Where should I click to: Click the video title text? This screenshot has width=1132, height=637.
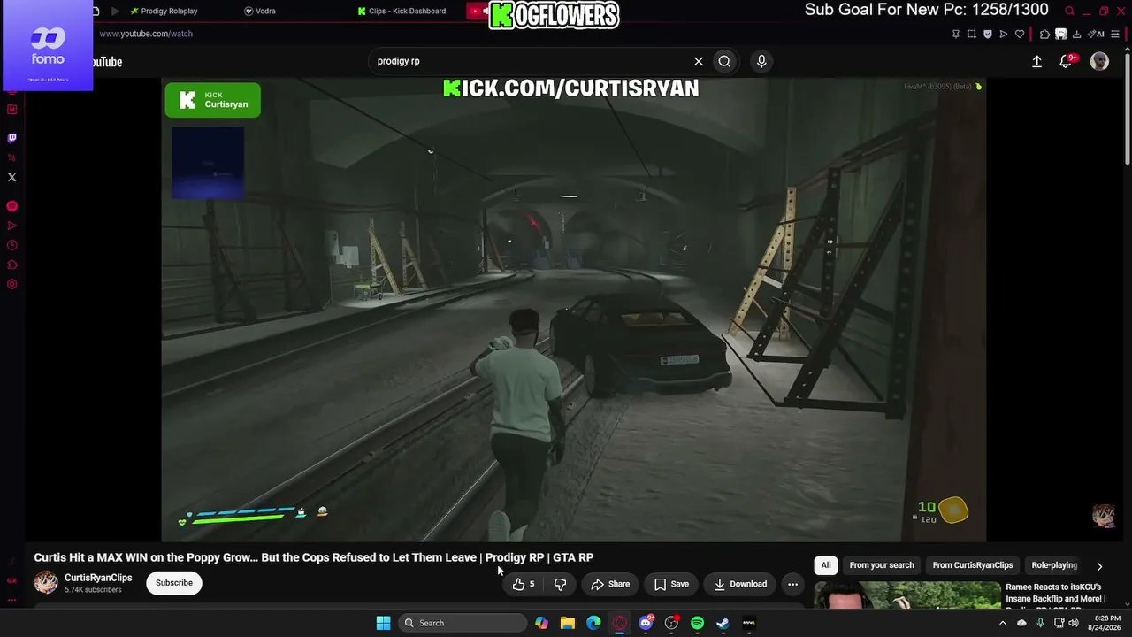pyautogui.click(x=314, y=557)
